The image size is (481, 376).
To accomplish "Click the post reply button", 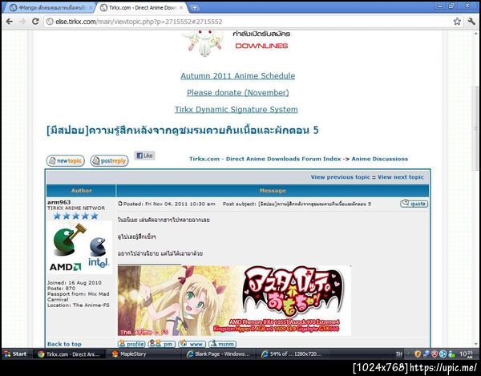I will (x=109, y=160).
